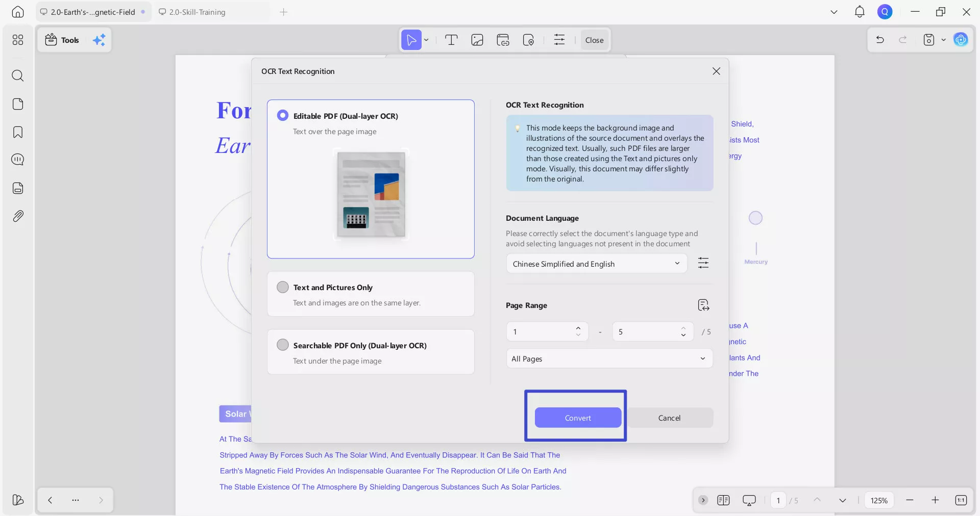Zoom out with the minus icon

coord(910,500)
